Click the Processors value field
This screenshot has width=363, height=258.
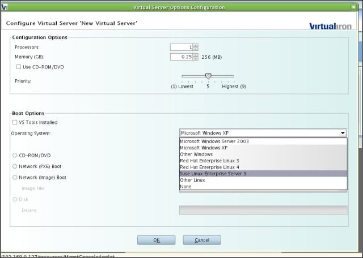(x=181, y=48)
